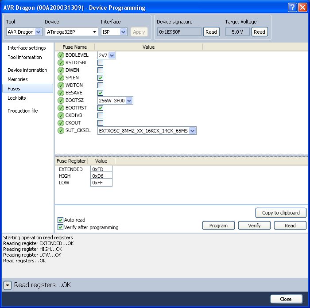310x308 pixels.
Task: Uncheck the SPIEN fuse checkbox
Action: (x=100, y=78)
